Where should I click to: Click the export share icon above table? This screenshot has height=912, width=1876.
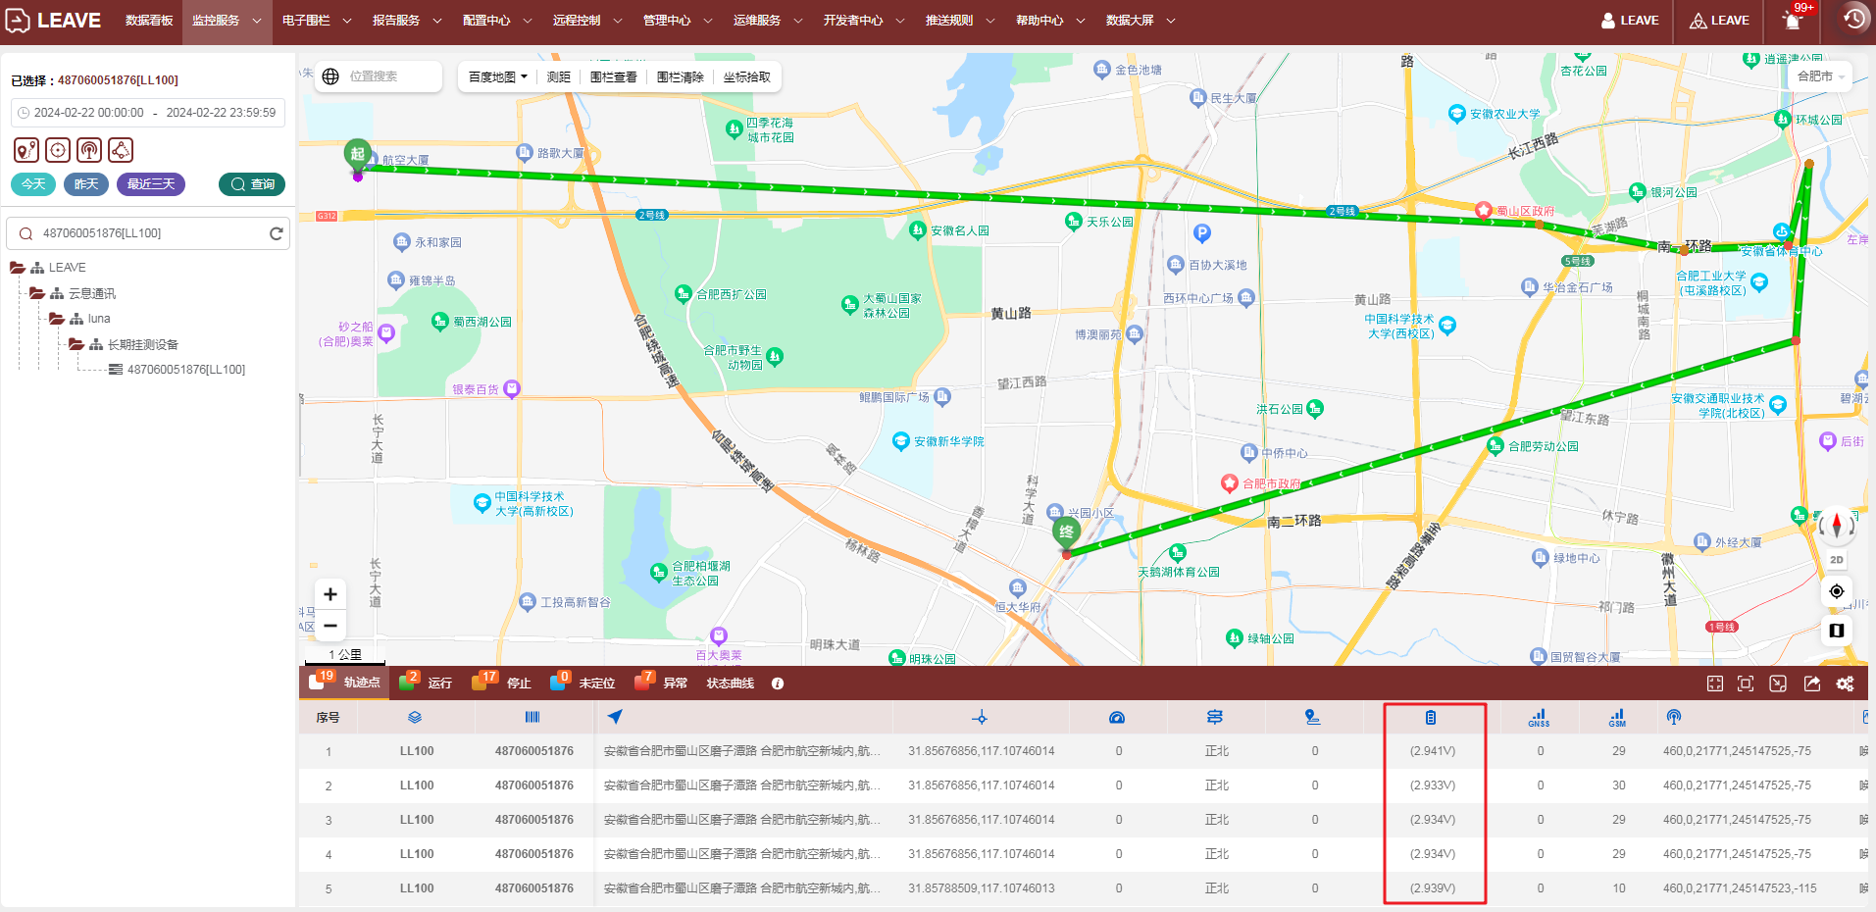[1811, 684]
